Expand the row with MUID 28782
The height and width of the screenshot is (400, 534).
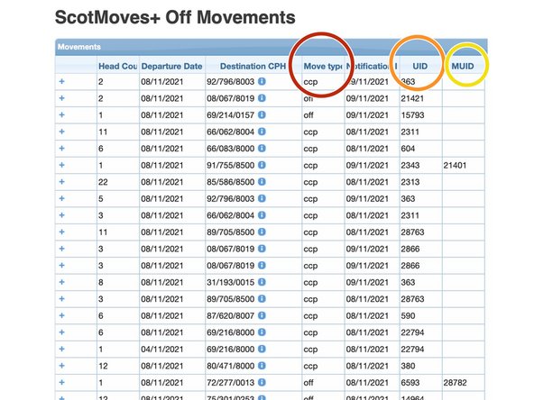pos(61,382)
